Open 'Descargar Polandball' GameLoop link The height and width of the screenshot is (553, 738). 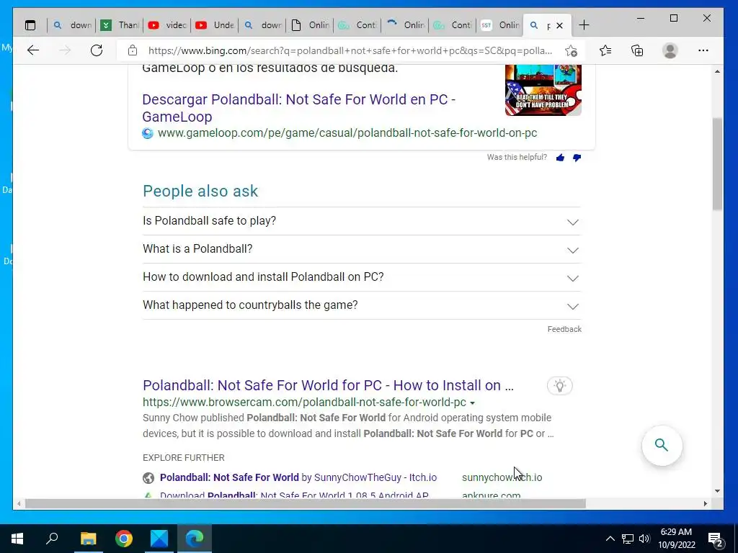(298, 108)
